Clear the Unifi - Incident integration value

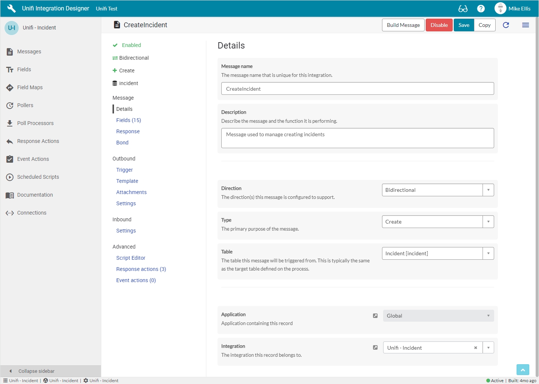point(475,348)
